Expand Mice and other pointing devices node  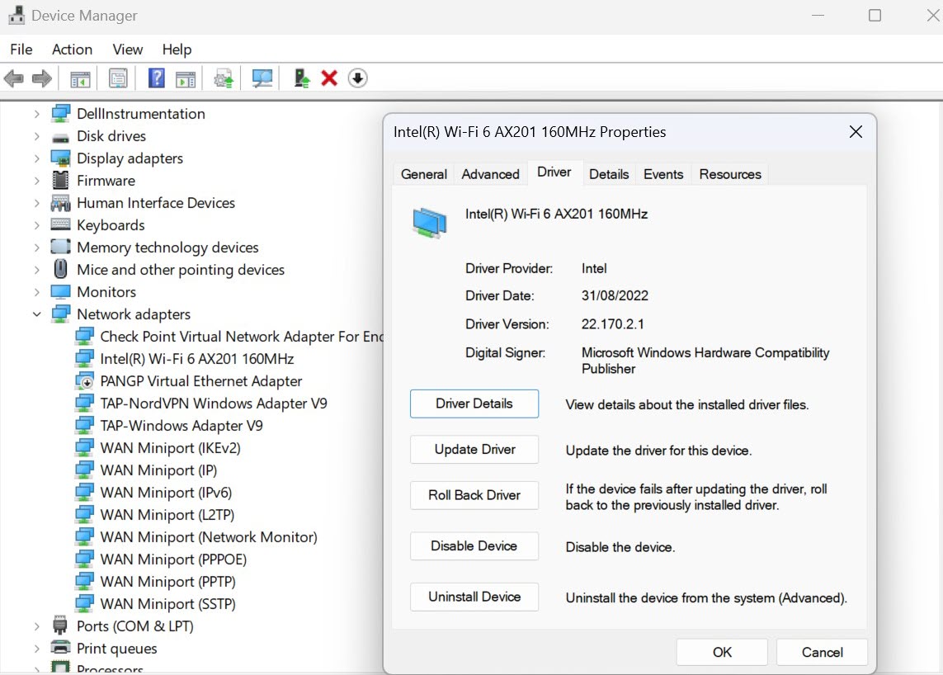[36, 270]
